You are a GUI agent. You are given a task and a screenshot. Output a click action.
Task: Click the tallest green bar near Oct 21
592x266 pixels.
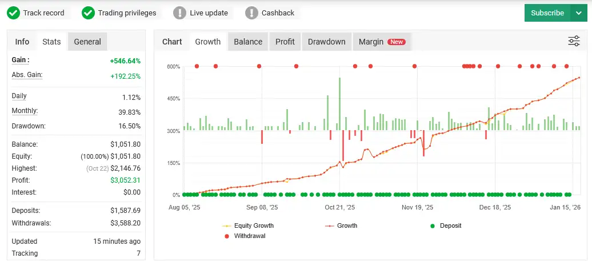click(339, 104)
